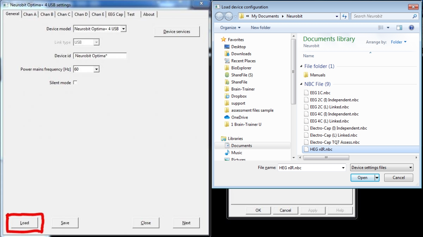
Task: Open the EEG Cap tab
Action: pos(115,14)
